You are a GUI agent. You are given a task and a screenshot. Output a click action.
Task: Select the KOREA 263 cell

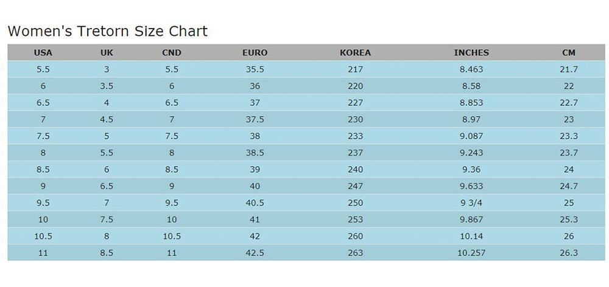(355, 252)
